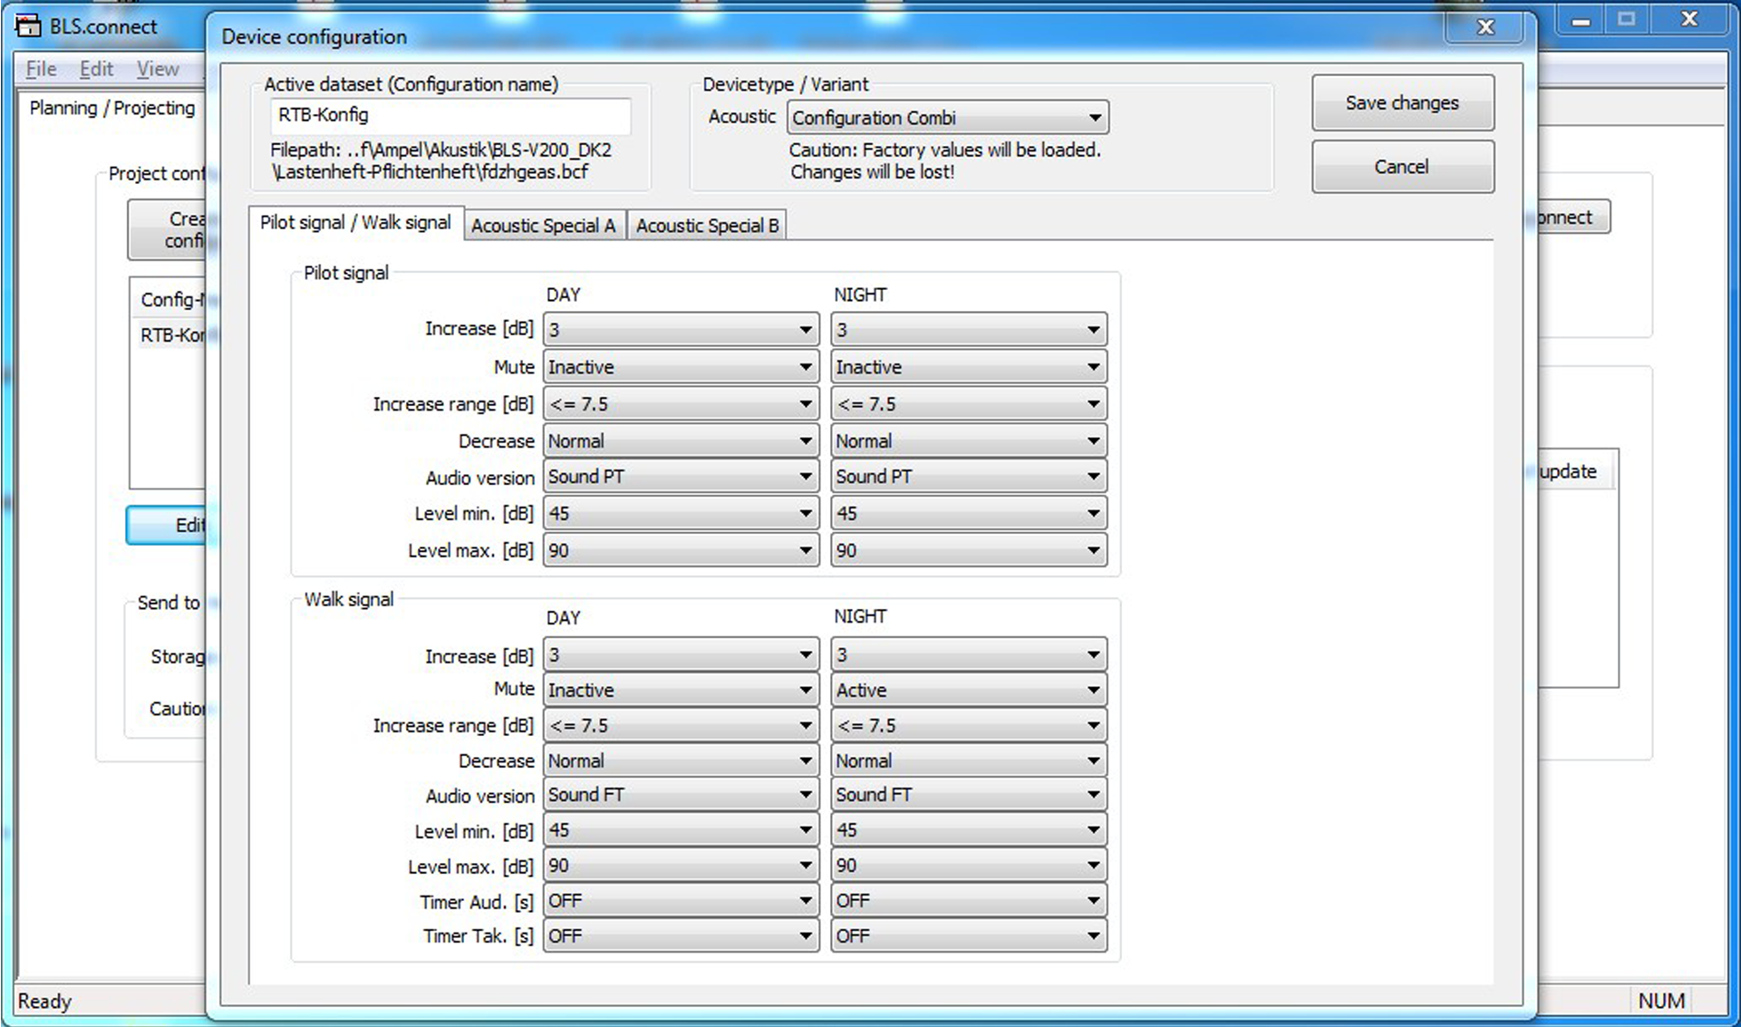The width and height of the screenshot is (1741, 1027).
Task: Open Pilot signal NIGHT Decrease dropdown
Action: (x=969, y=441)
